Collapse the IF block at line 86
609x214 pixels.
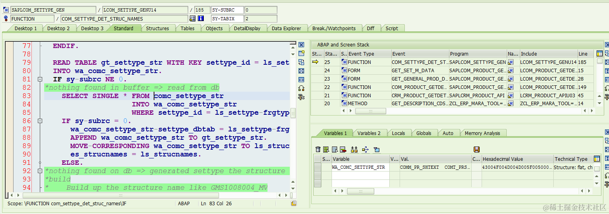pyautogui.click(x=40, y=121)
